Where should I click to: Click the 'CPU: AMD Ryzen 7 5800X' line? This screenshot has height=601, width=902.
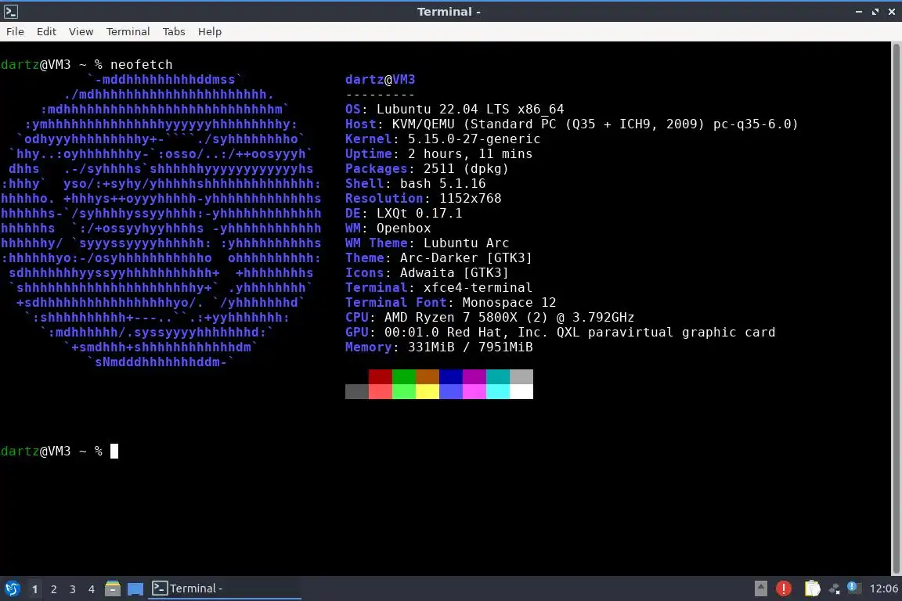pos(489,318)
